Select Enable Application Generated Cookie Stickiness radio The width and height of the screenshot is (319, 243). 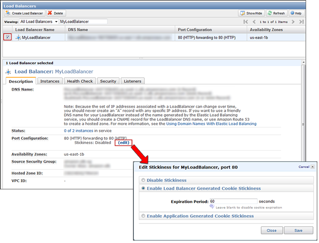[143, 216]
